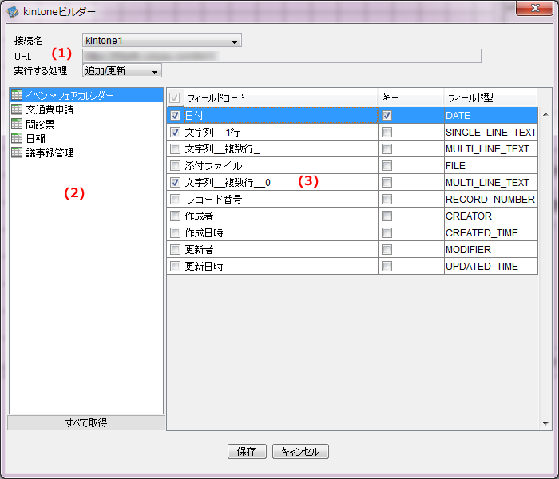The width and height of the screenshot is (559, 479).
Task: Click the フィールド型 column header
Action: (x=491, y=97)
